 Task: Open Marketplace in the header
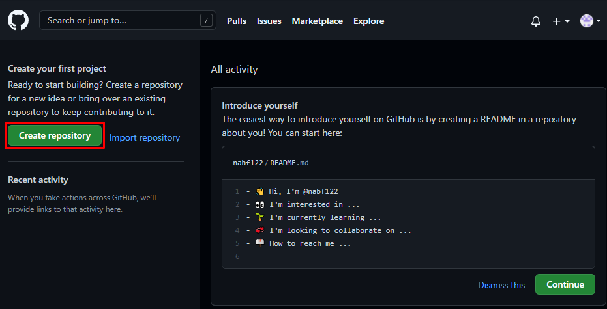point(318,21)
